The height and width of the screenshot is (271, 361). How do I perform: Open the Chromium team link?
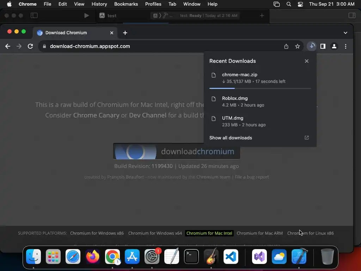click(x=213, y=177)
